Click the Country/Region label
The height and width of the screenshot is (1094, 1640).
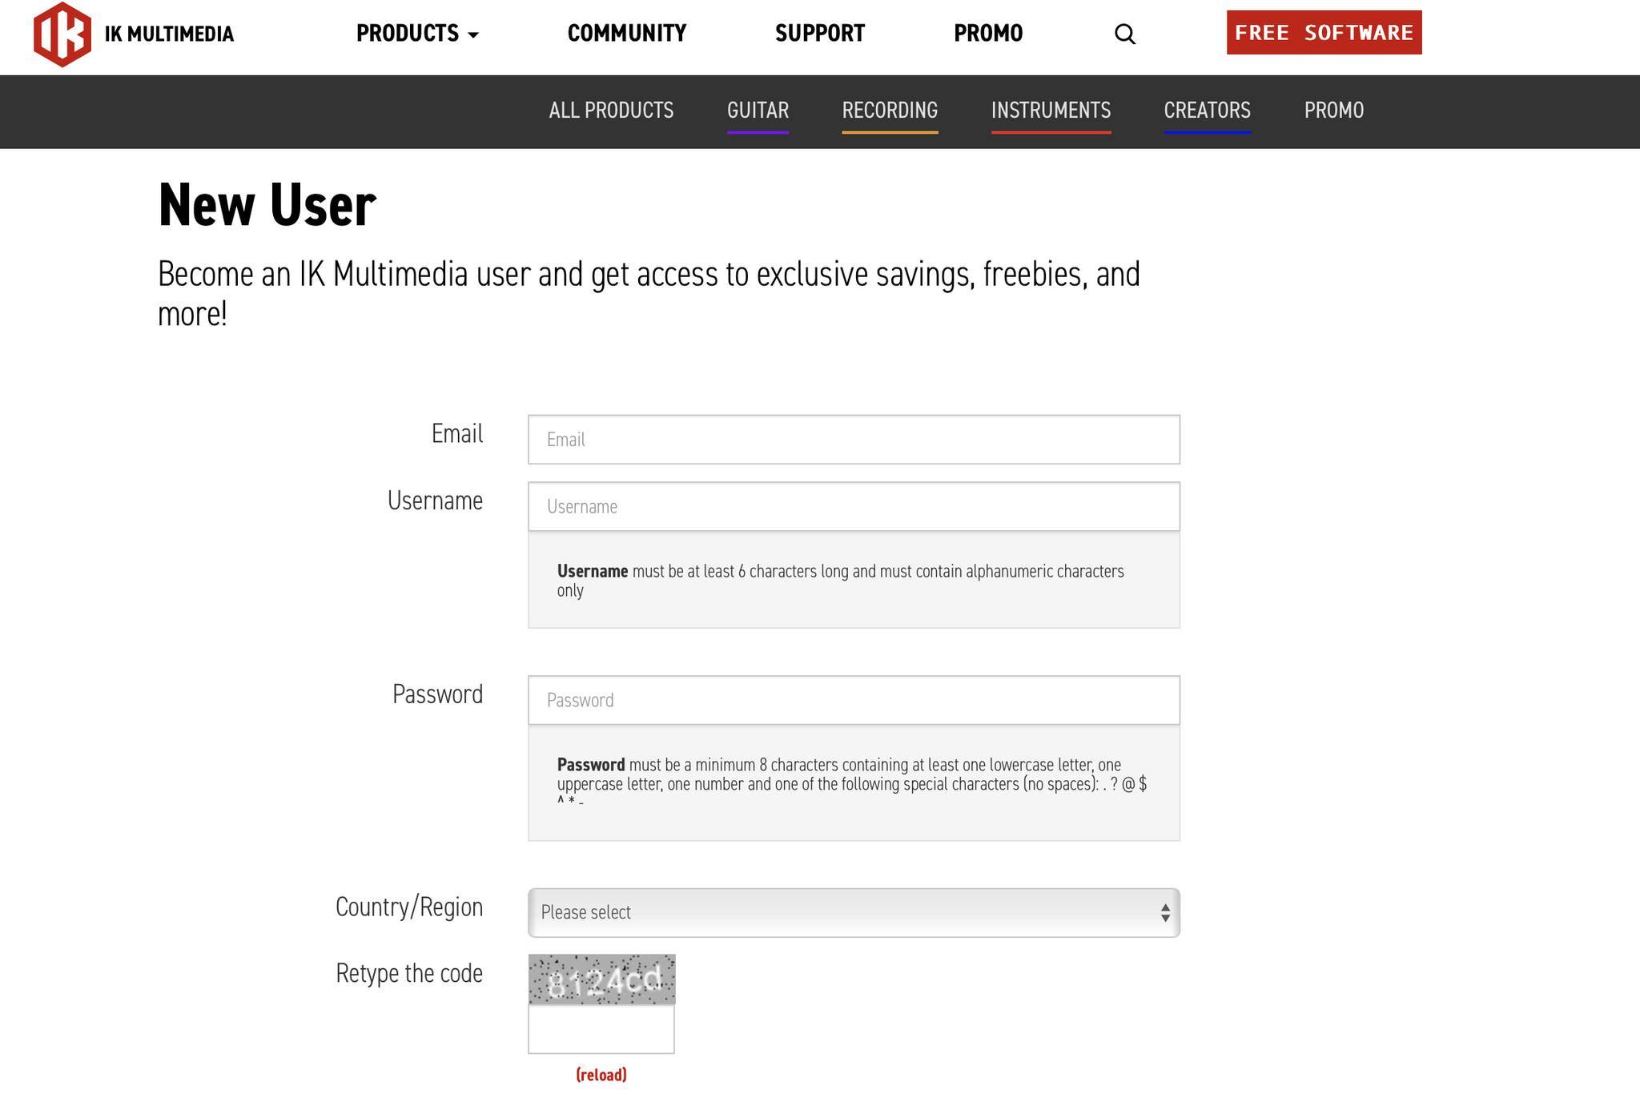(x=409, y=907)
